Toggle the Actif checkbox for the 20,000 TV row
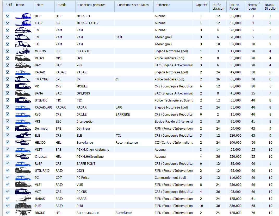 (x=8, y=30)
